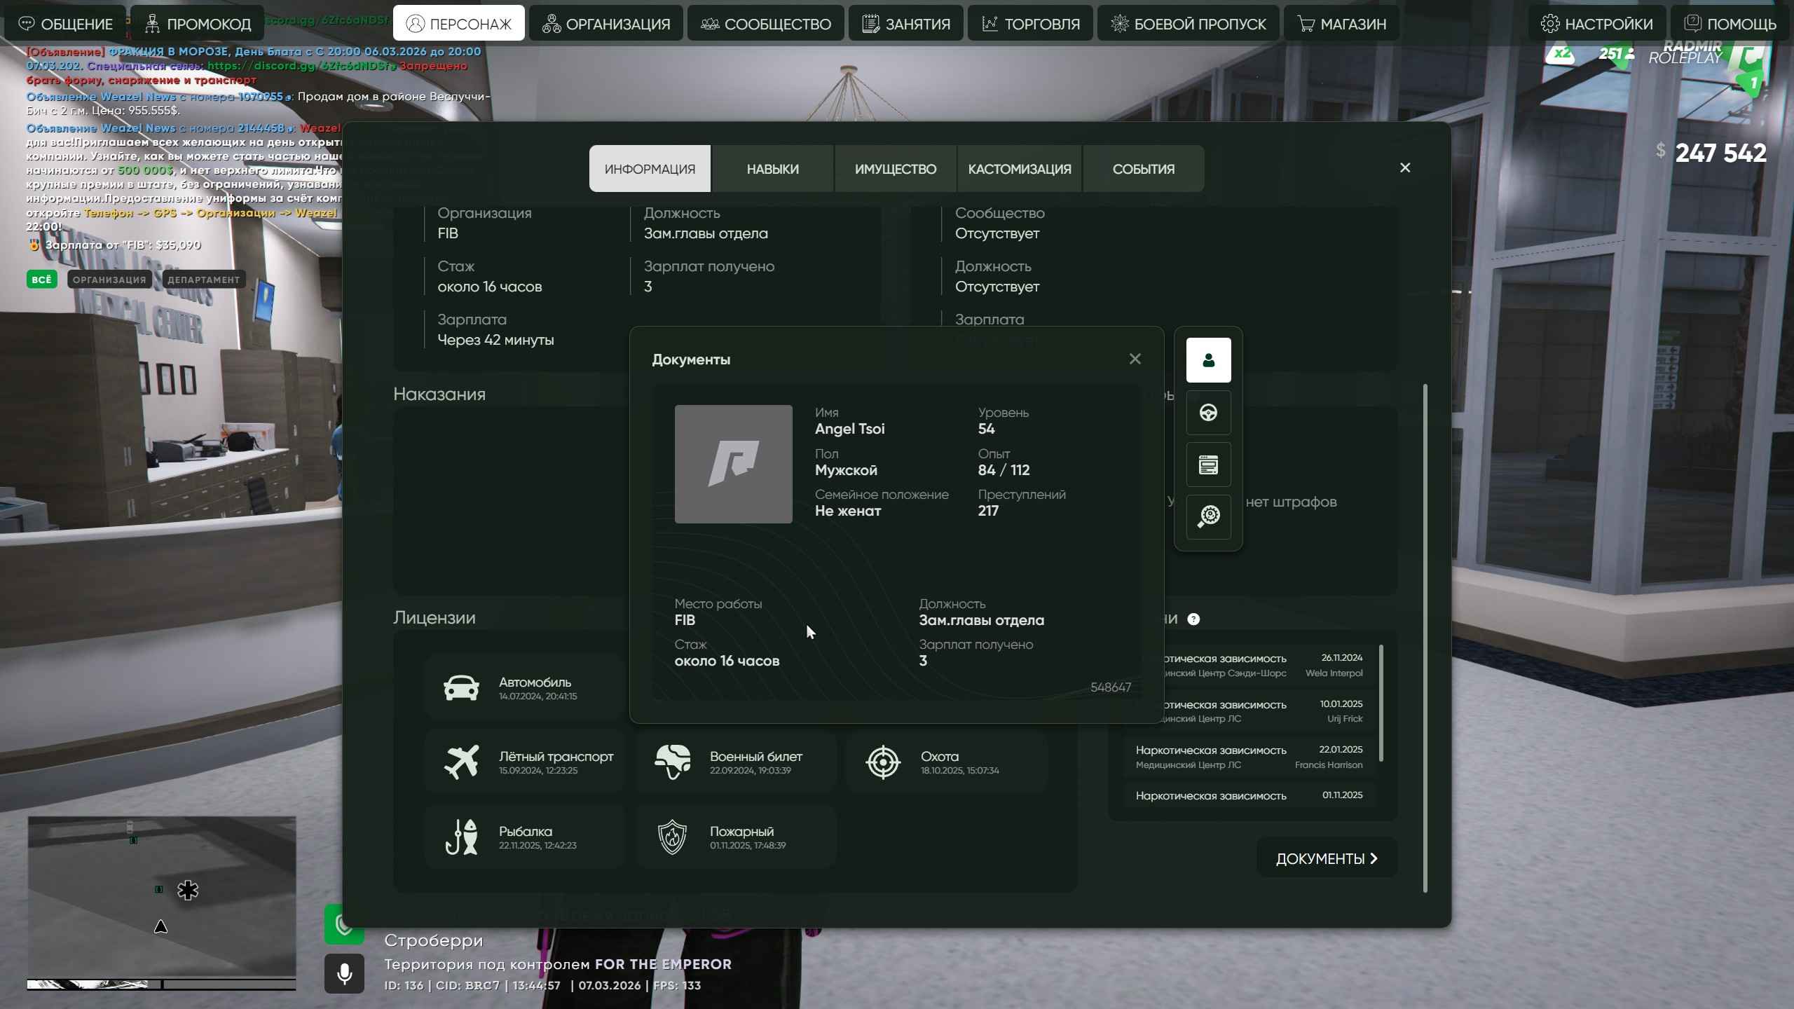Open the НАСТРОЙКИ menu button

pyautogui.click(x=1596, y=24)
